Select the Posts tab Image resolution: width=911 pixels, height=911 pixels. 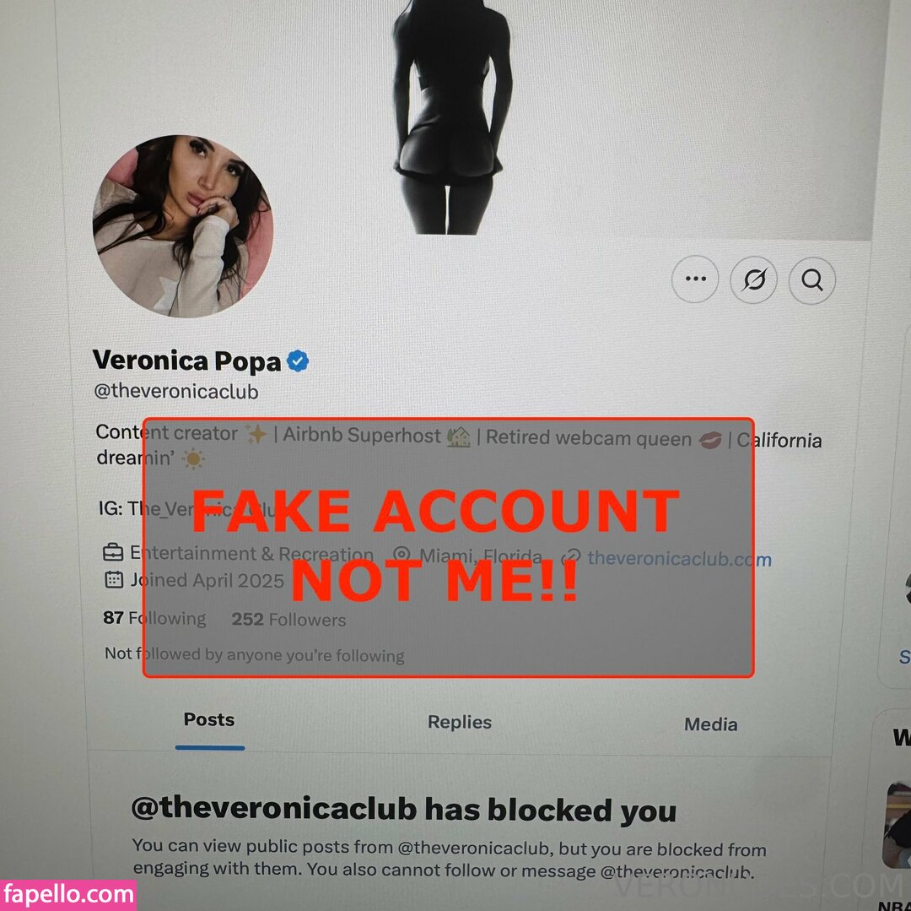pos(209,719)
